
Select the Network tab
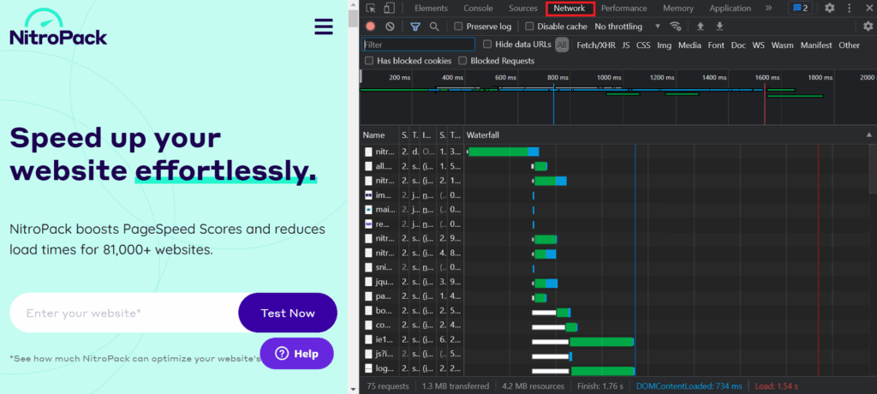(x=570, y=8)
